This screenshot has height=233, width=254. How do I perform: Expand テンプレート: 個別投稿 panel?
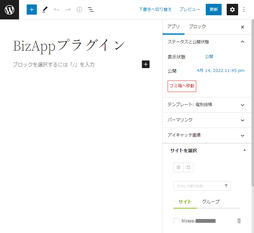click(207, 105)
